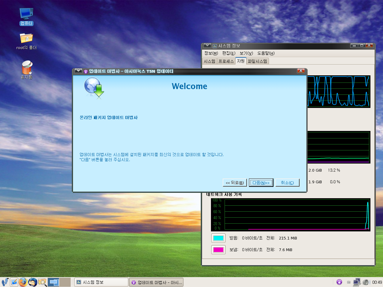Screen dimensions: 383x287
Task: Open the volume speaker tray icon
Action: click(366, 282)
